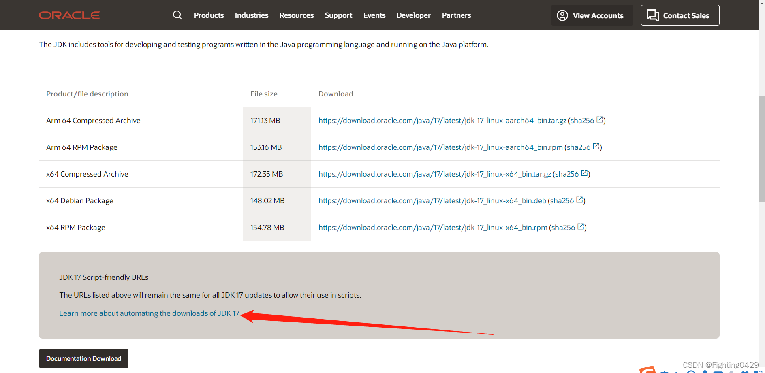This screenshot has height=373, width=765.
Task: Select 'x64 RPM Package' row text
Action: [x=76, y=228]
